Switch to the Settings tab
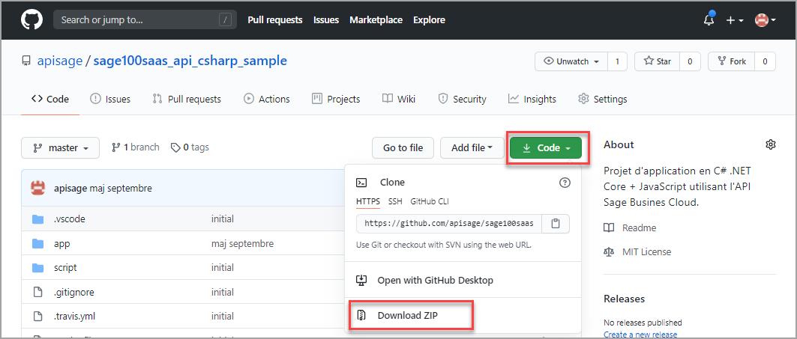 pos(603,99)
